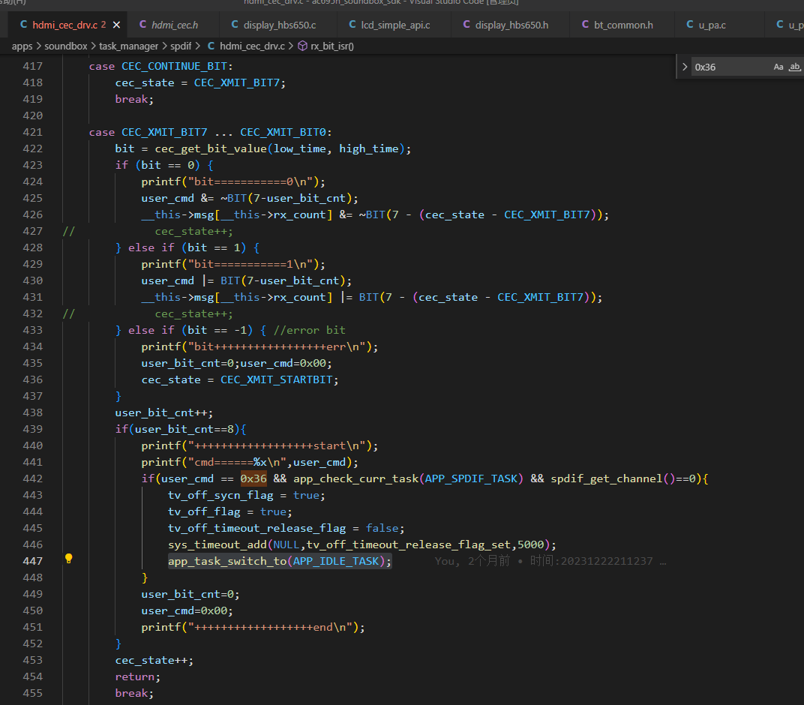Open the task_manager breadcrumb segment
804x705 pixels.
coord(129,46)
